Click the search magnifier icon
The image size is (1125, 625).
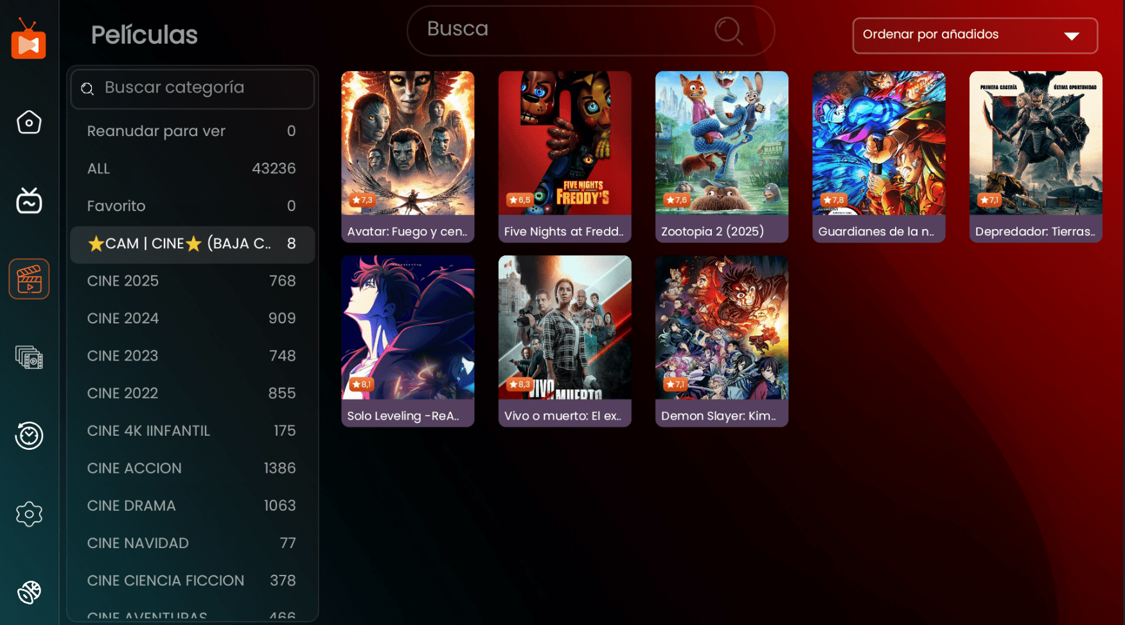coord(729,31)
